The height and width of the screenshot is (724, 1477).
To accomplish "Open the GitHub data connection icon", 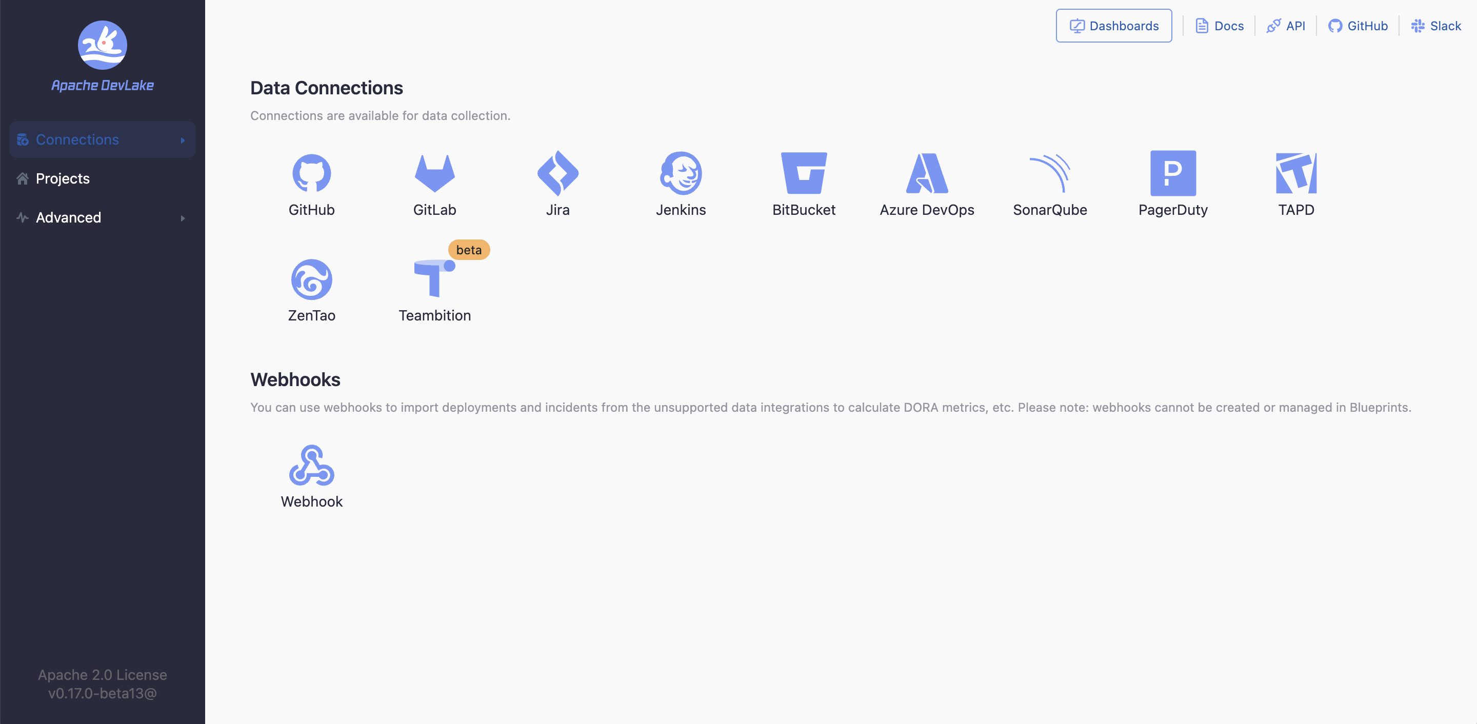I will point(311,173).
